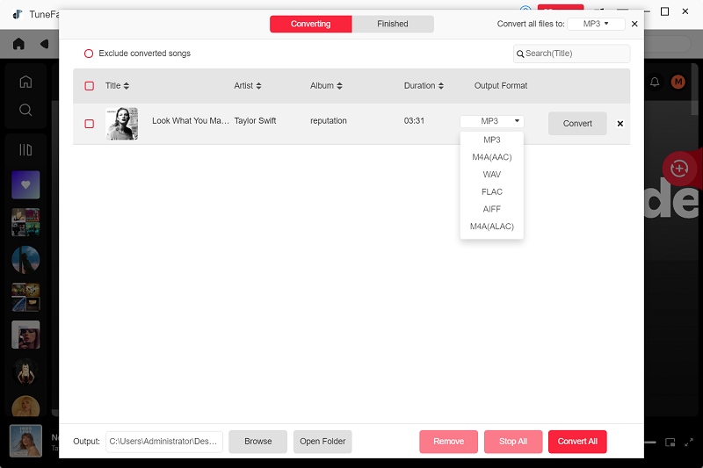Image resolution: width=703 pixels, height=468 pixels.
Task: Choose WAV from the format list
Action: click(492, 175)
